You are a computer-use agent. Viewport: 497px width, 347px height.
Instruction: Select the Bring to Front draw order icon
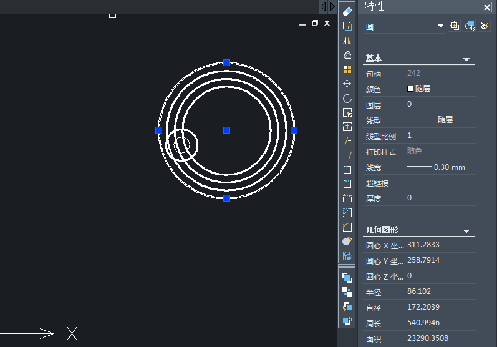(x=347, y=277)
